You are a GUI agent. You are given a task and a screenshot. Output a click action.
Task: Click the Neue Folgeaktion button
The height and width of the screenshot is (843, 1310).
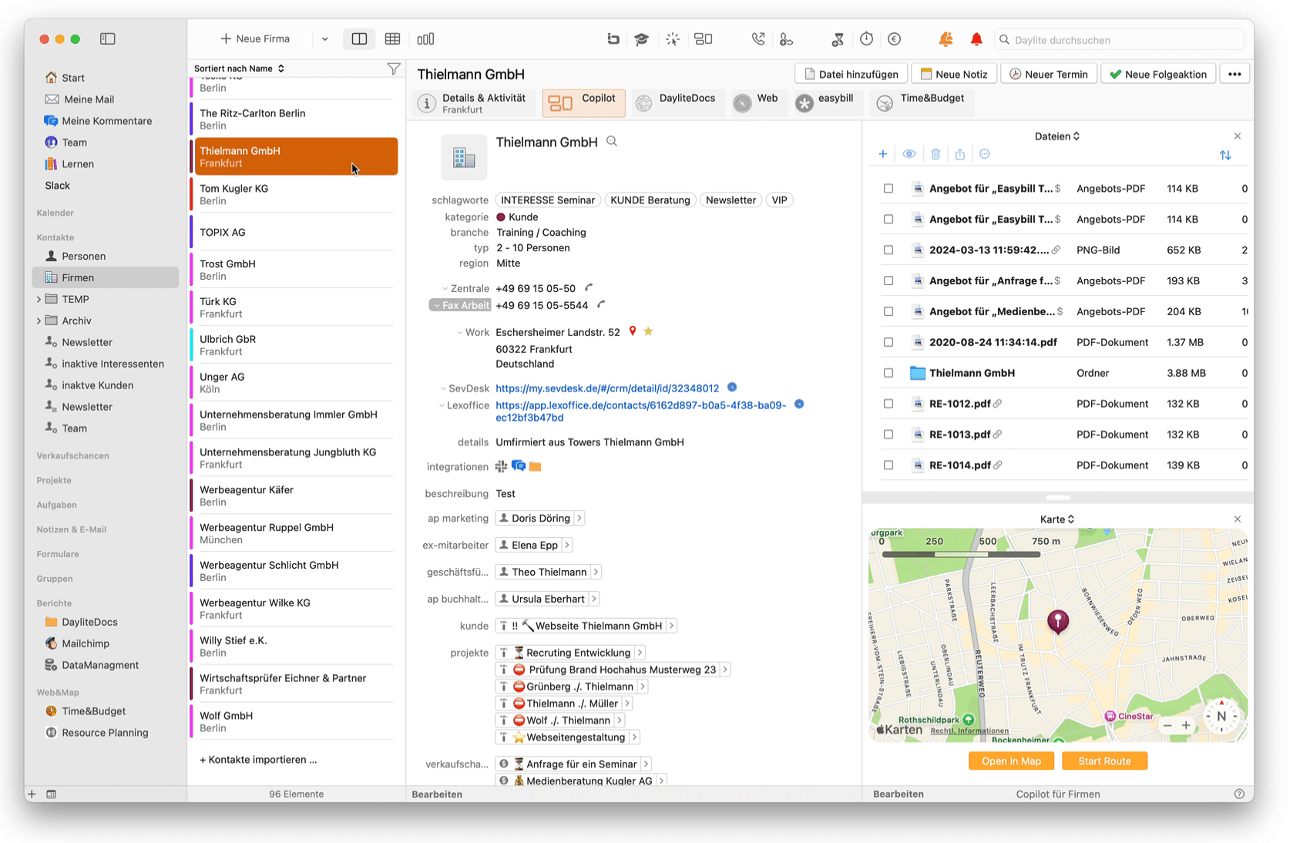pos(1158,74)
